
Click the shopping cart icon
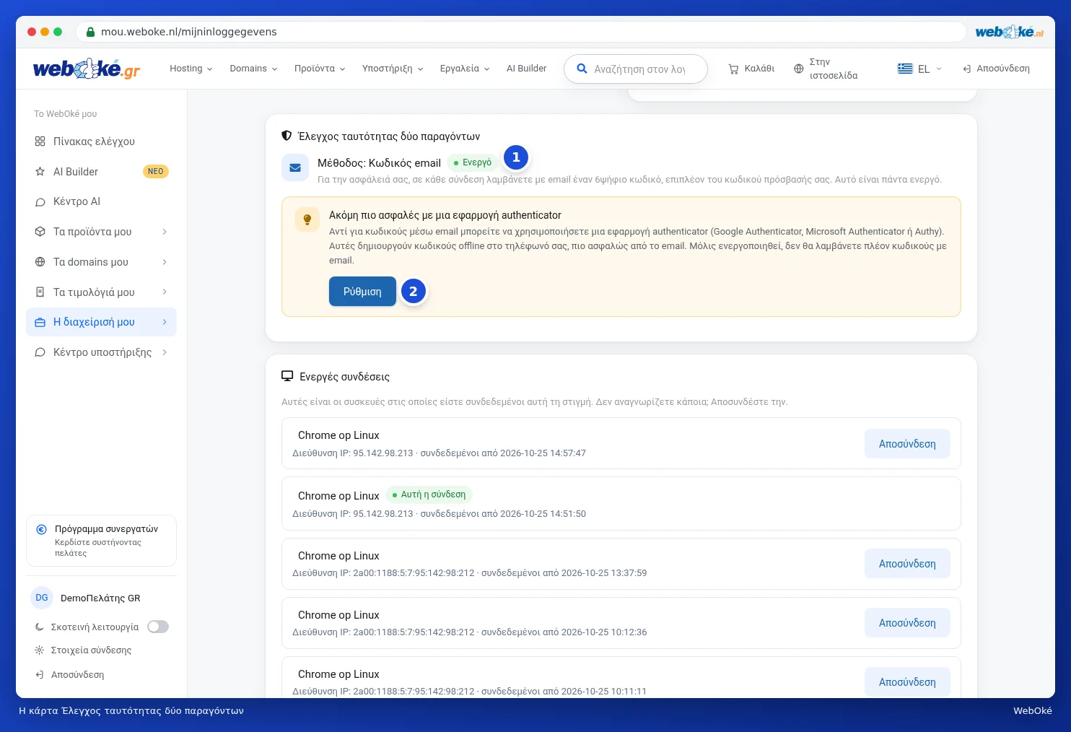point(733,69)
